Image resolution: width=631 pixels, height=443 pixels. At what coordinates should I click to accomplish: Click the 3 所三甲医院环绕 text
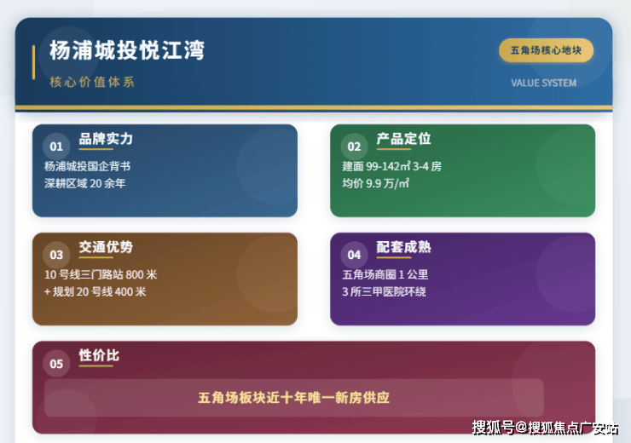pos(384,292)
